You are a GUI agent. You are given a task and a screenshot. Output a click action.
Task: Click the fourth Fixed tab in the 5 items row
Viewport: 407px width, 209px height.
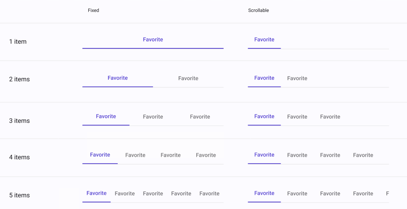(181, 194)
